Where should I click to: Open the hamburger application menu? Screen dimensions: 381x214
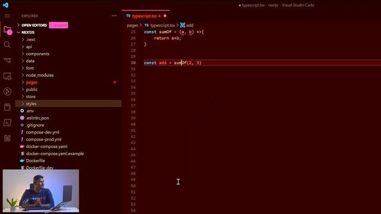click(7, 16)
